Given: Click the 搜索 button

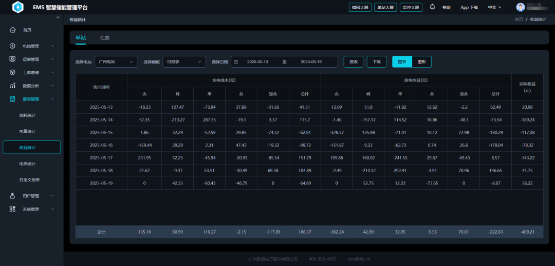Looking at the screenshot, I should [x=353, y=62].
